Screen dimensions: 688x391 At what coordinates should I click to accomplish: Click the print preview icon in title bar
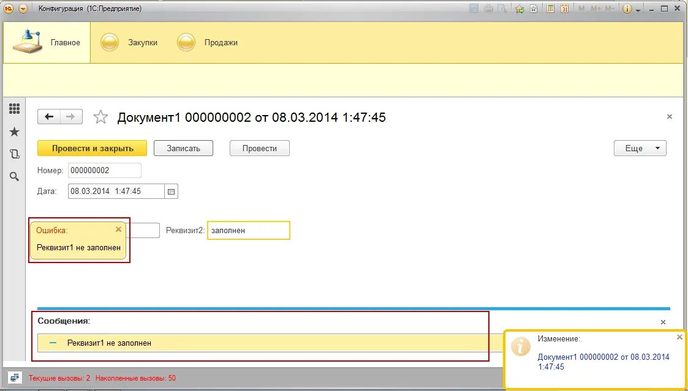click(x=502, y=9)
